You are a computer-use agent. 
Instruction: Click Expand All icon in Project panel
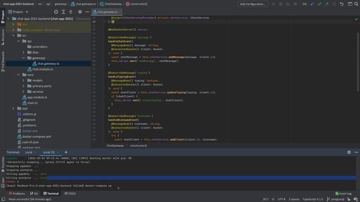click(64, 12)
